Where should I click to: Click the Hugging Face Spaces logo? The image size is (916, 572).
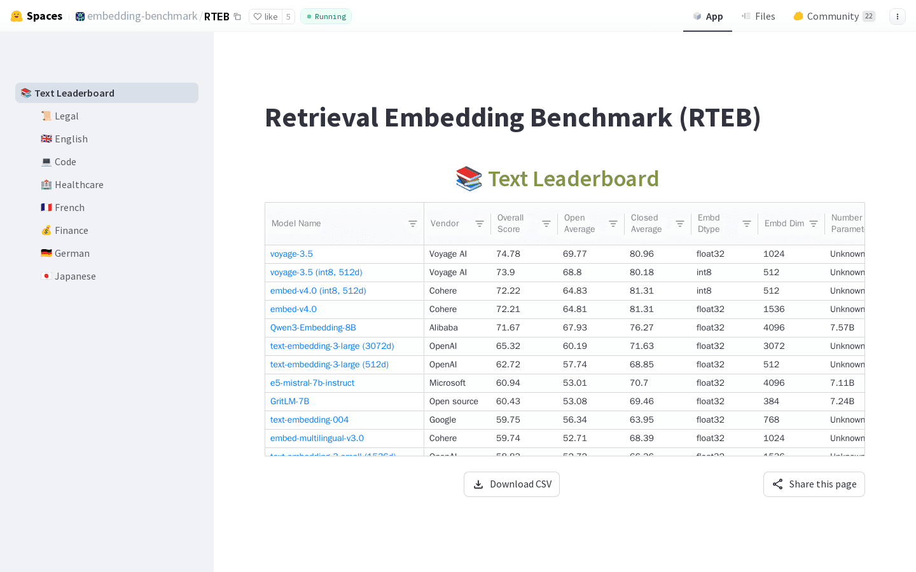(x=36, y=16)
